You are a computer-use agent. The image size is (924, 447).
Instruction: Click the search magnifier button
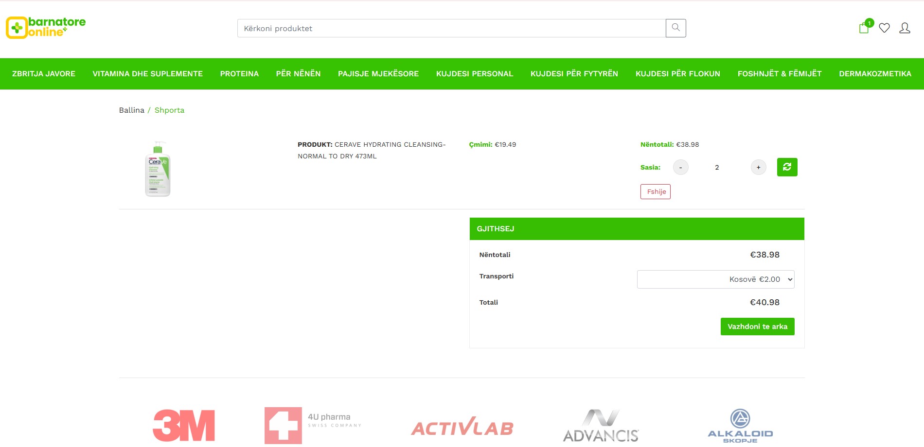(x=676, y=28)
